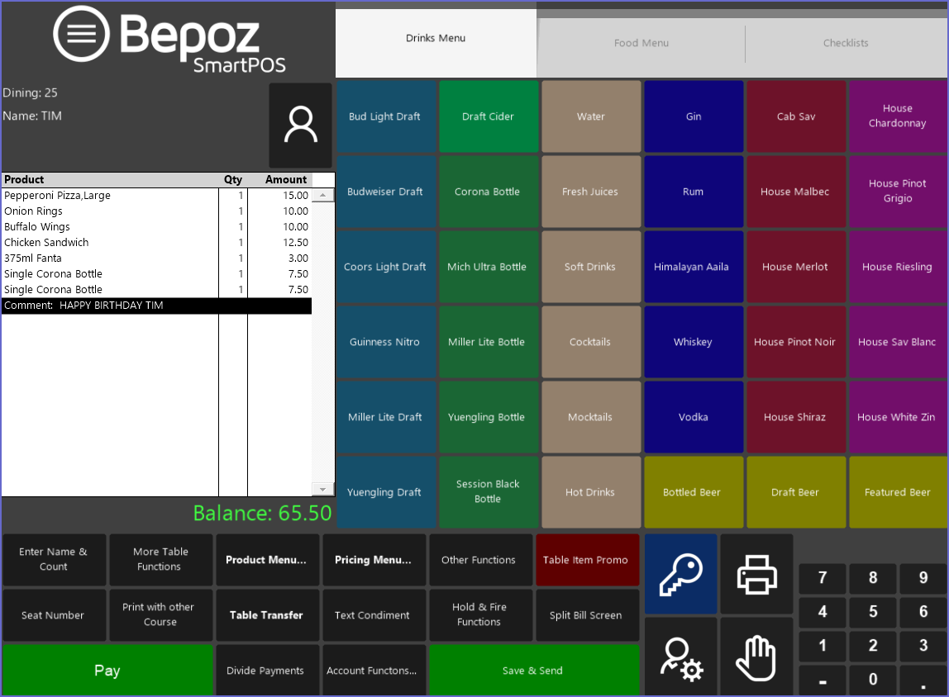Open the Whiskey category
The width and height of the screenshot is (949, 697).
694,342
